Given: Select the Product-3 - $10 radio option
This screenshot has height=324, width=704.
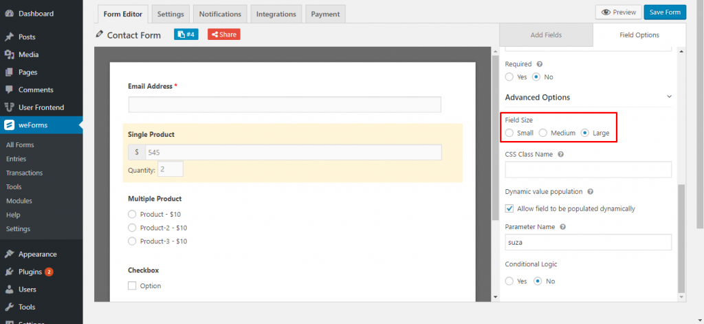Looking at the screenshot, I should [x=132, y=241].
